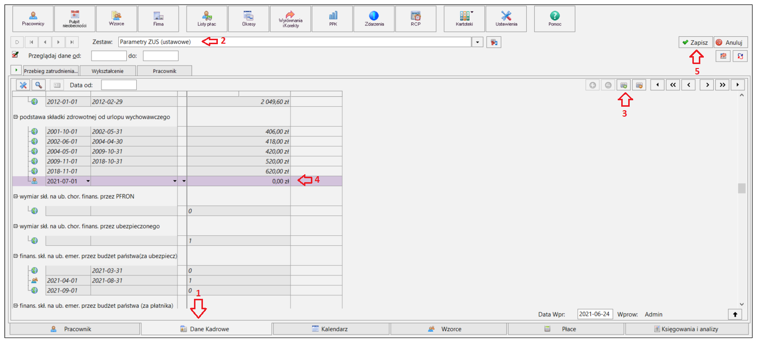Viewport: 759px width, 344px height.
Task: Collapse wymiar skł. finans. przez ubezpieczonego group
Action: pos(15,226)
